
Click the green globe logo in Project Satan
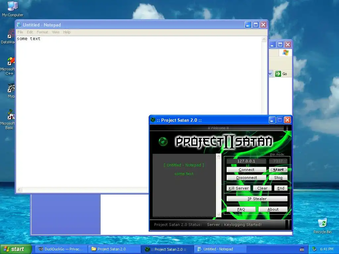click(163, 142)
